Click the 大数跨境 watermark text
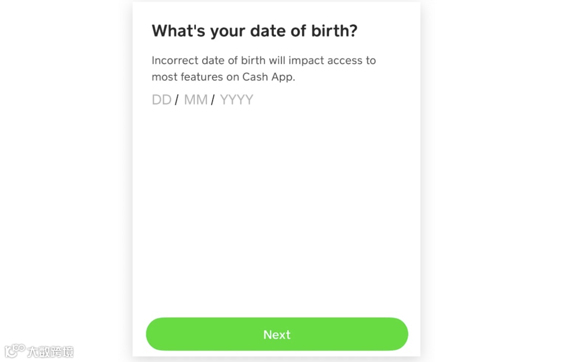 50,351
